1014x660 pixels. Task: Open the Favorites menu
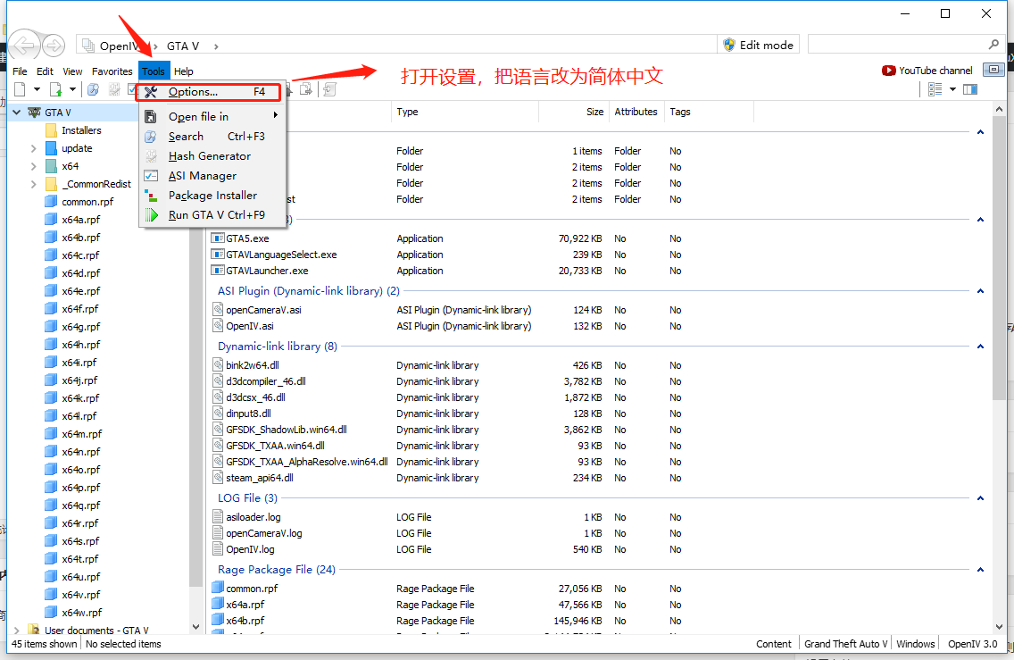(x=112, y=71)
